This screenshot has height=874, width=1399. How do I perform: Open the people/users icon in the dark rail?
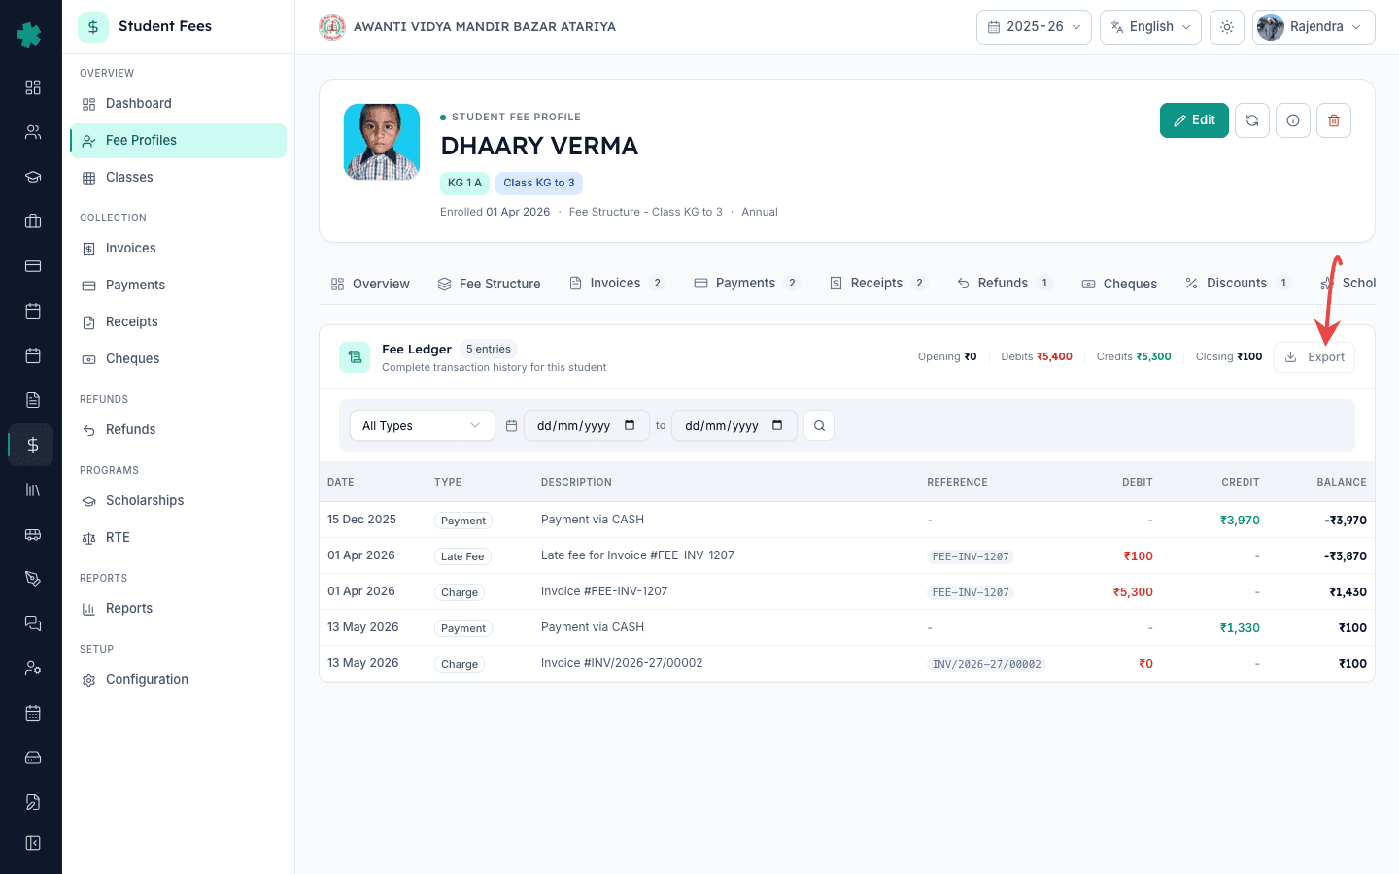click(x=33, y=132)
